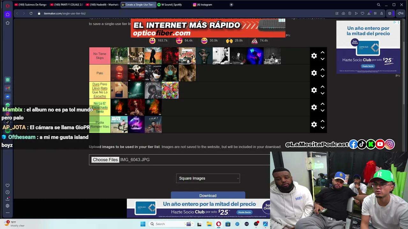Open settings gear for No Tiene Skips row

[314, 56]
